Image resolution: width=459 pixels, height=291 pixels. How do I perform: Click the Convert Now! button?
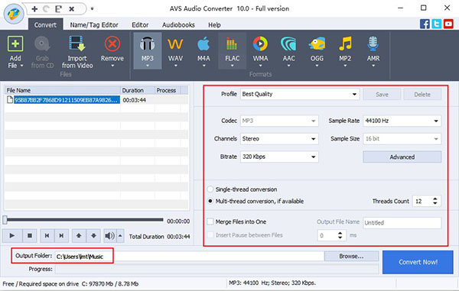tap(418, 262)
